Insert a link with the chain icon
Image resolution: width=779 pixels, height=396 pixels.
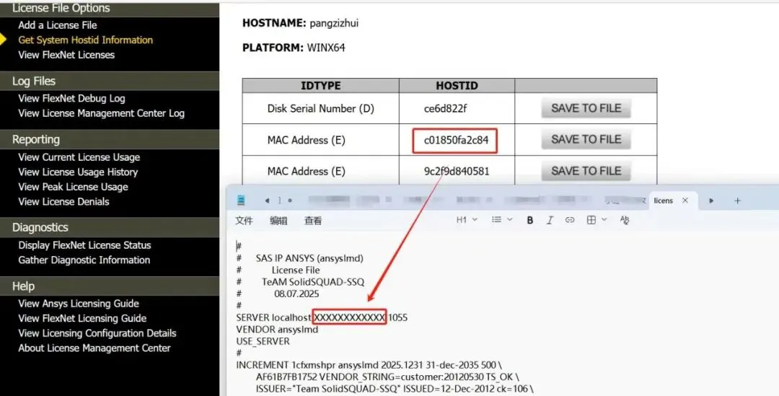(570, 220)
